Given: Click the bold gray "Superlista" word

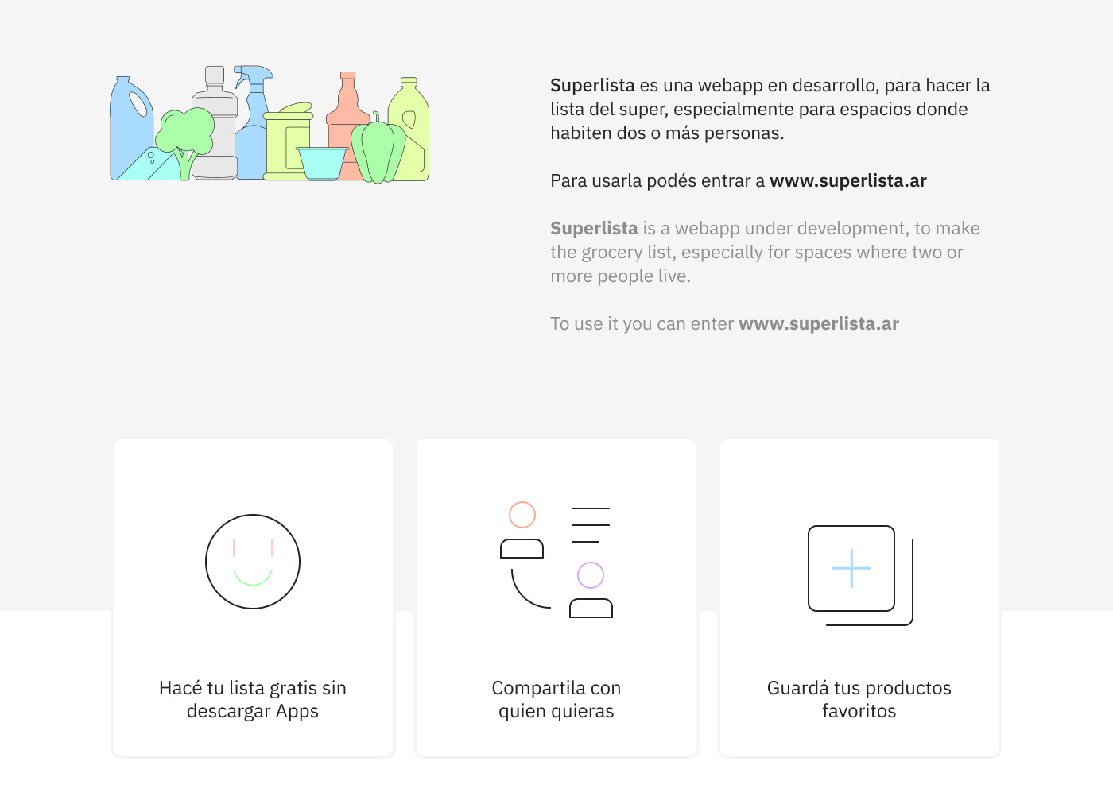Looking at the screenshot, I should pyautogui.click(x=594, y=229).
